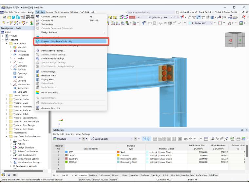
Task: Click the S235 blue color swatch
Action: (x=67, y=152)
